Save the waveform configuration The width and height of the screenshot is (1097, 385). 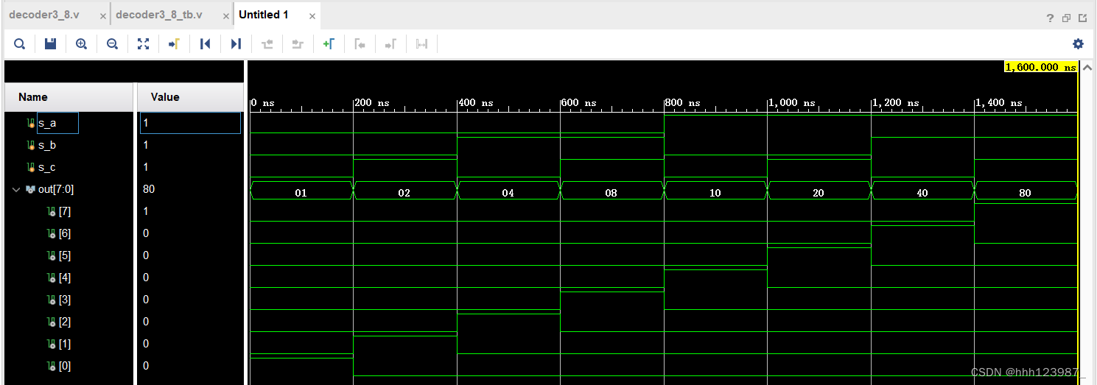(x=51, y=44)
